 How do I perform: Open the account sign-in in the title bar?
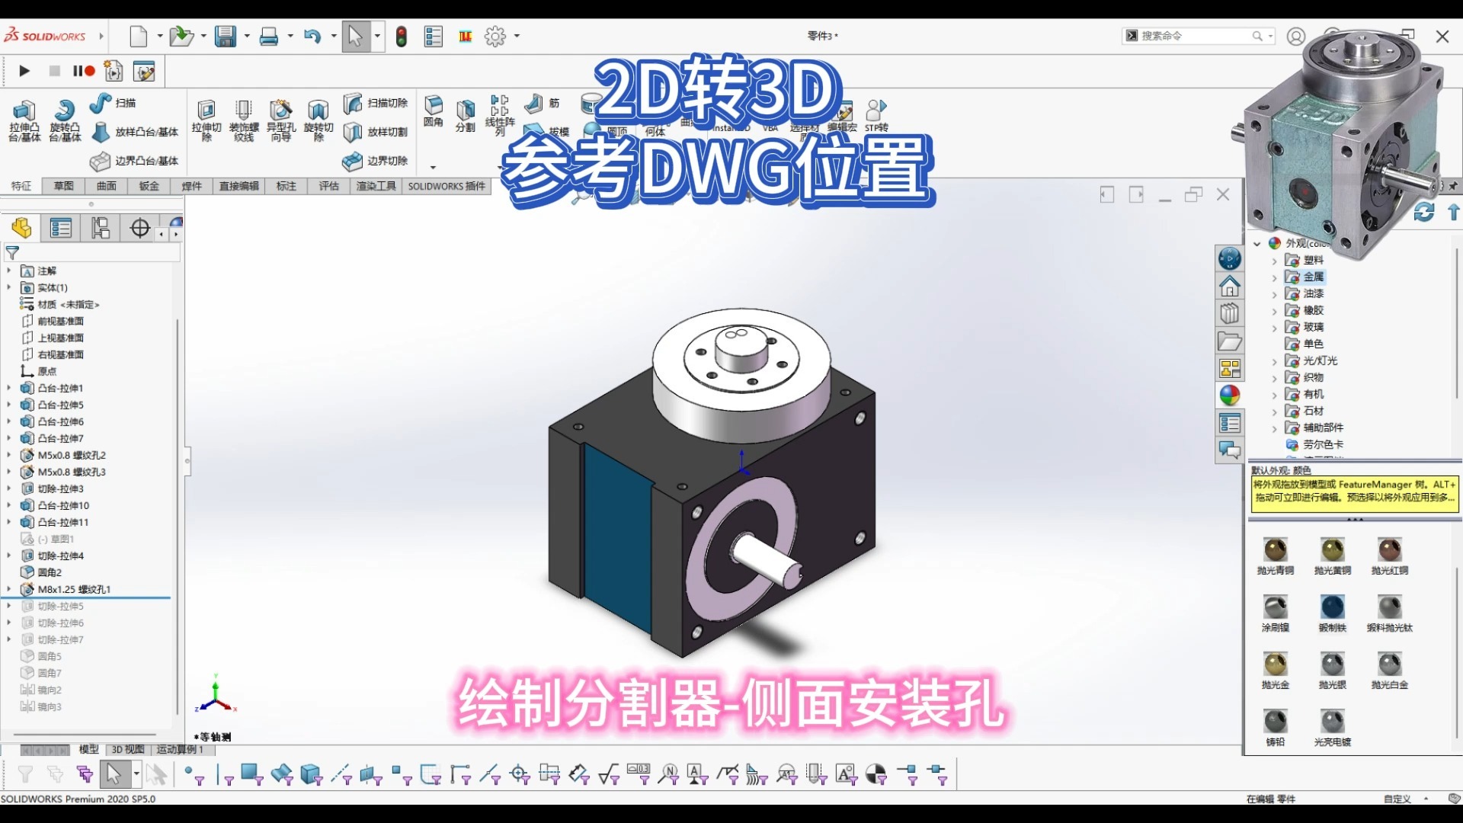tap(1295, 36)
